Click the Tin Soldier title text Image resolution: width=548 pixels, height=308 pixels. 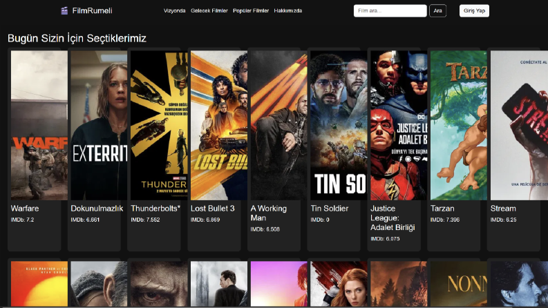(330, 209)
